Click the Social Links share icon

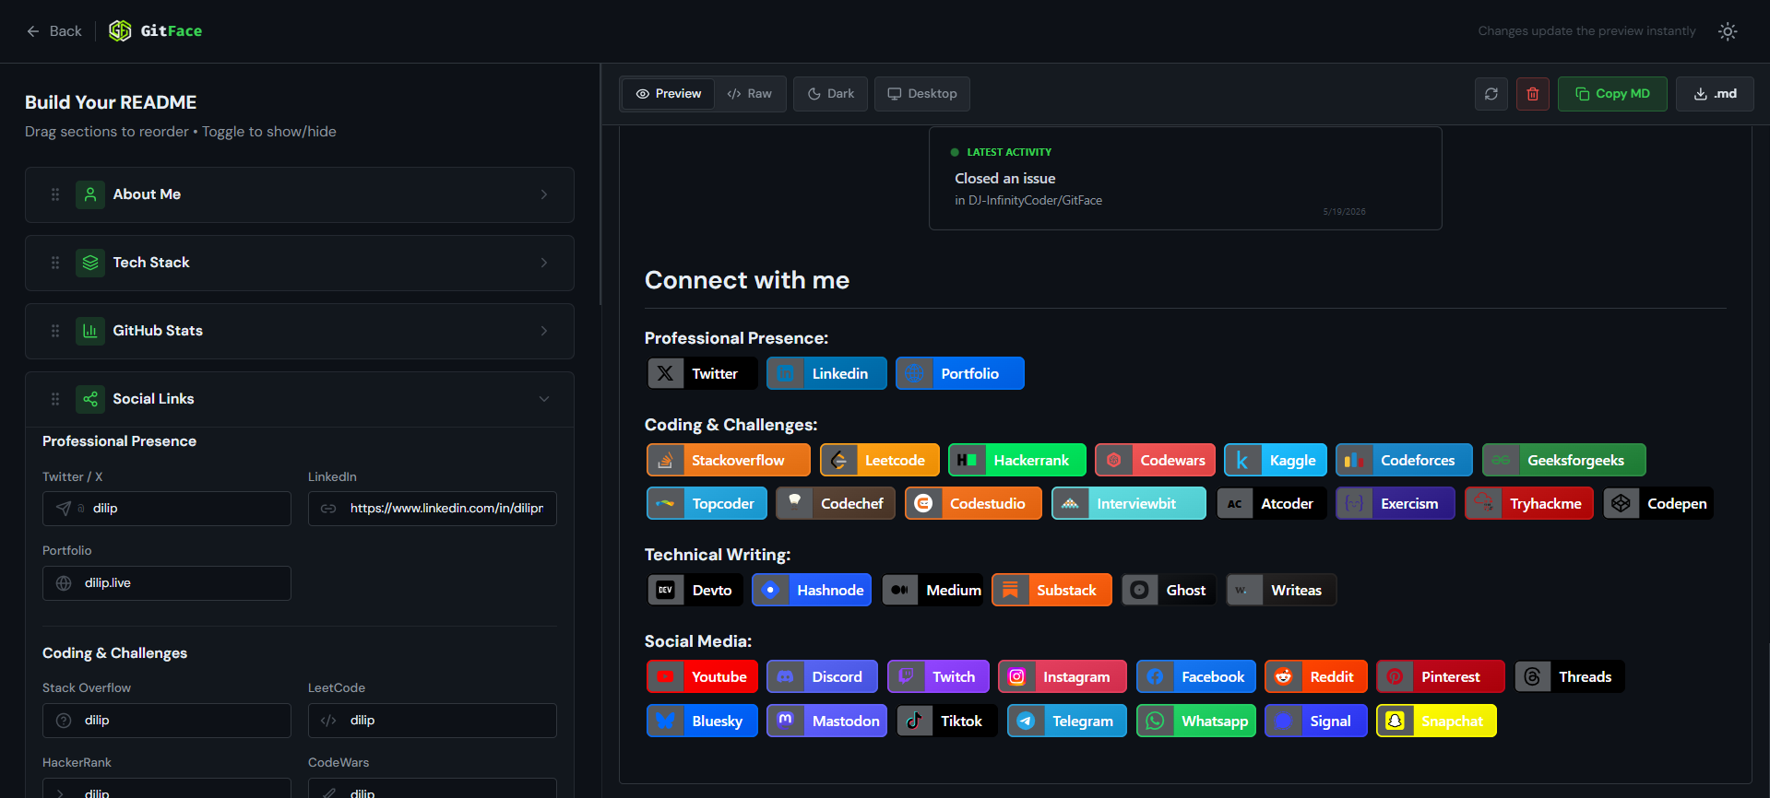90,399
